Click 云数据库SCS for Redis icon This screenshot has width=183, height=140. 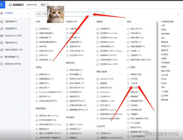pyautogui.click(x=98, y=33)
